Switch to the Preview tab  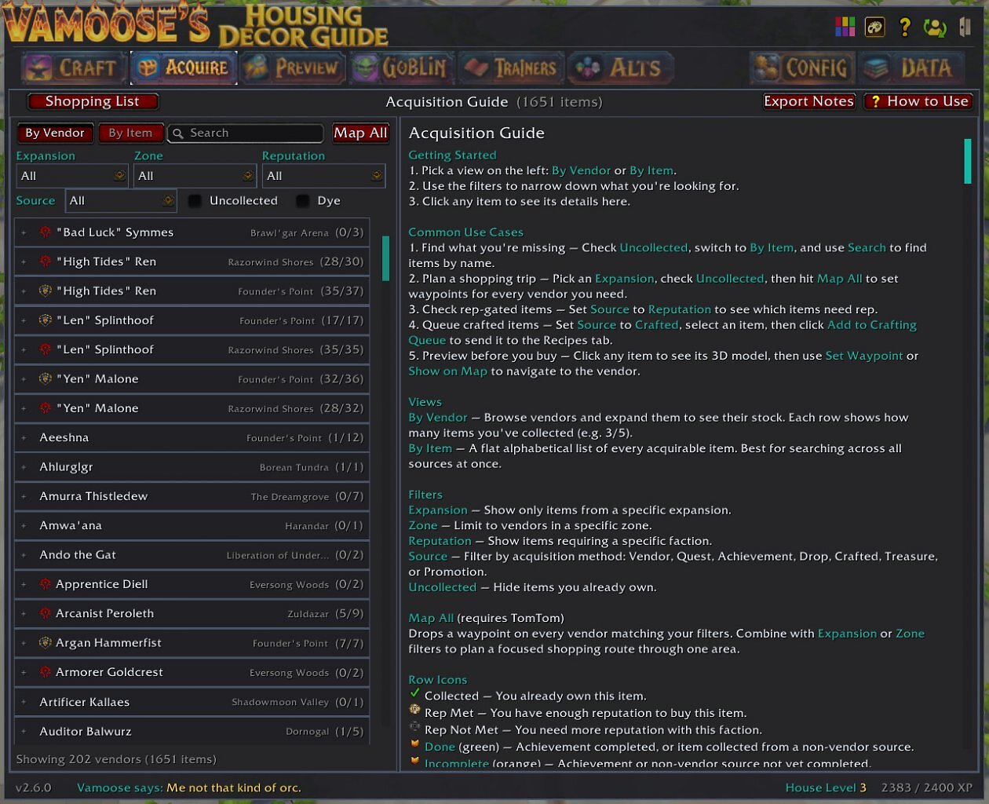click(293, 68)
